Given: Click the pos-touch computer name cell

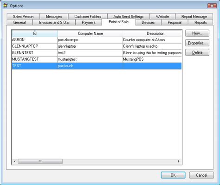Looking at the screenshot, I should pos(90,66).
